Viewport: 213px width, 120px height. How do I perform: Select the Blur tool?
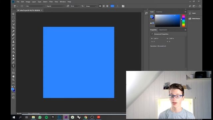tap(13, 56)
